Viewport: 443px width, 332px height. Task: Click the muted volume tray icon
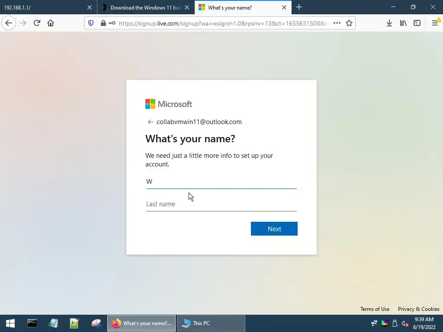coord(405,323)
